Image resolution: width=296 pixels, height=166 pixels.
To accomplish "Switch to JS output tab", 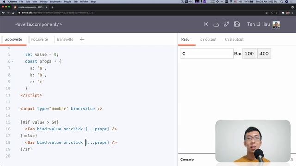I will [x=208, y=39].
